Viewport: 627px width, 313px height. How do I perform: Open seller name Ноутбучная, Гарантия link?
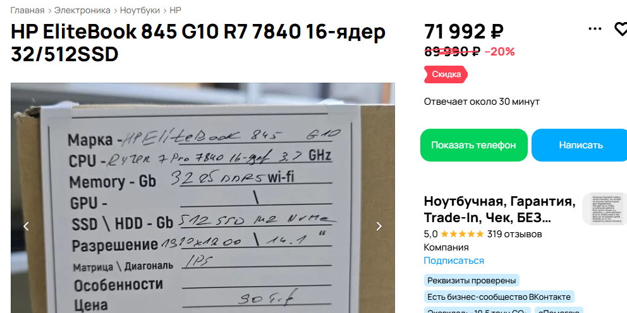point(500,210)
